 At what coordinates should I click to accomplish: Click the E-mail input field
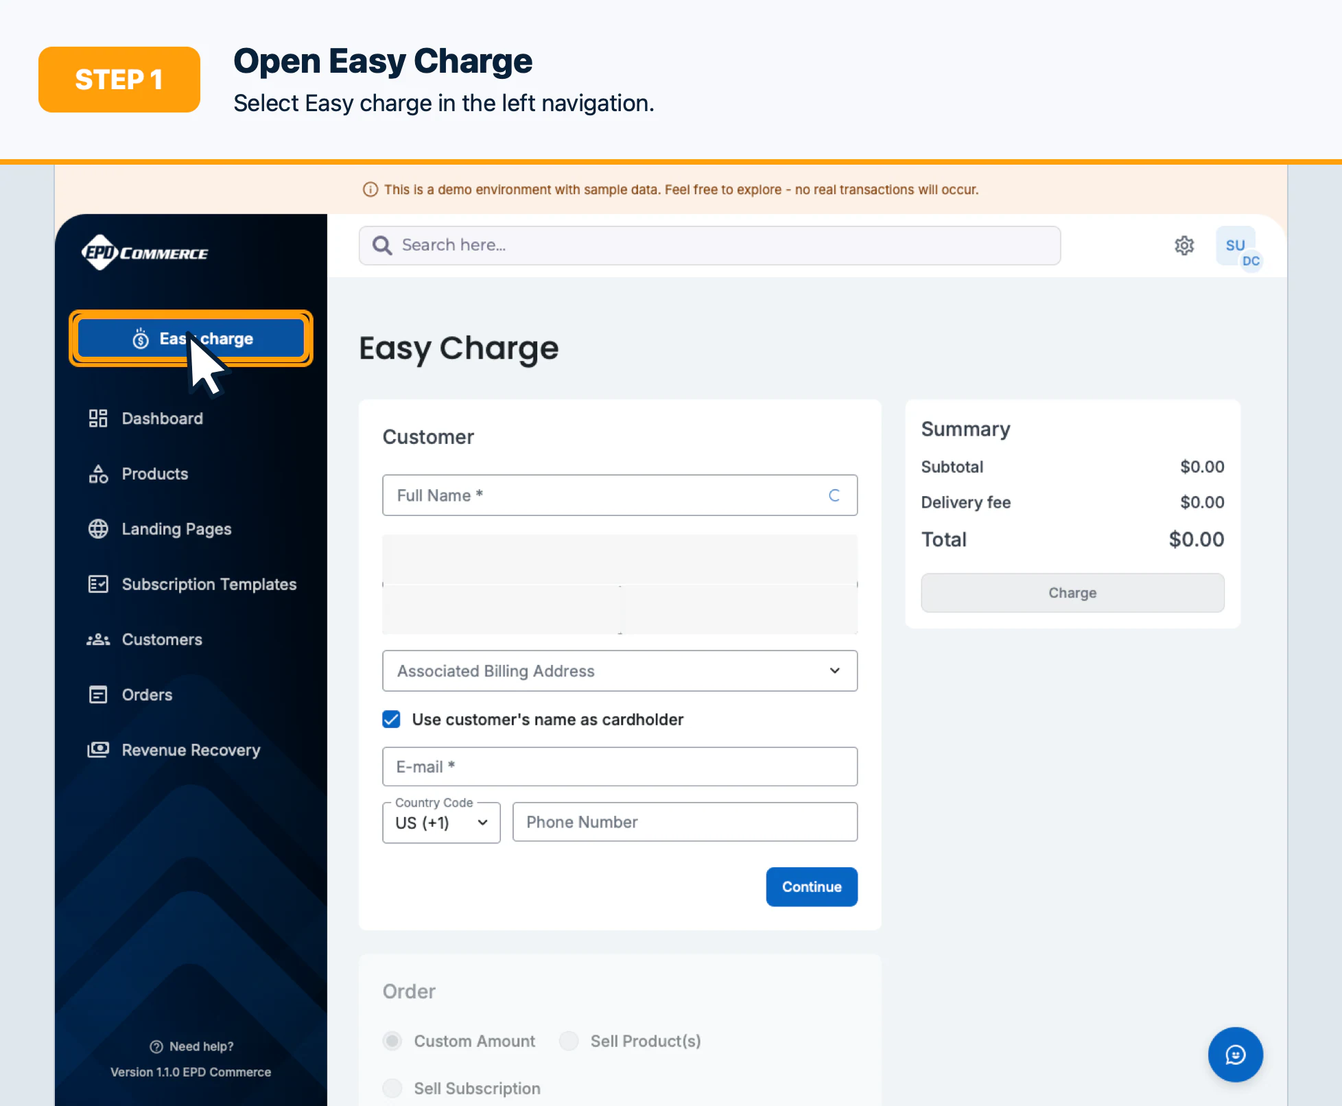click(620, 766)
